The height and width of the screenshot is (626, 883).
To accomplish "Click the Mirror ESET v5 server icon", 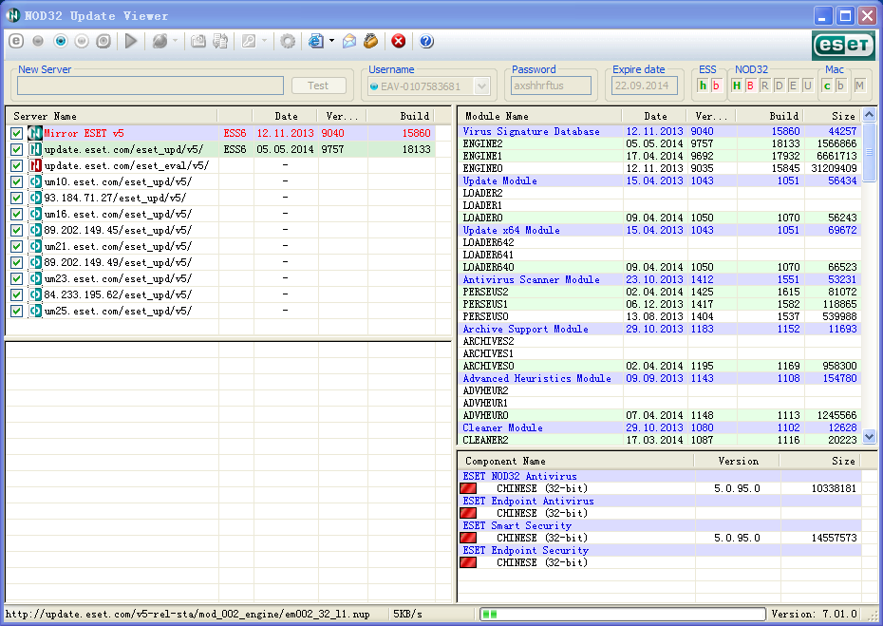I will pyautogui.click(x=35, y=133).
